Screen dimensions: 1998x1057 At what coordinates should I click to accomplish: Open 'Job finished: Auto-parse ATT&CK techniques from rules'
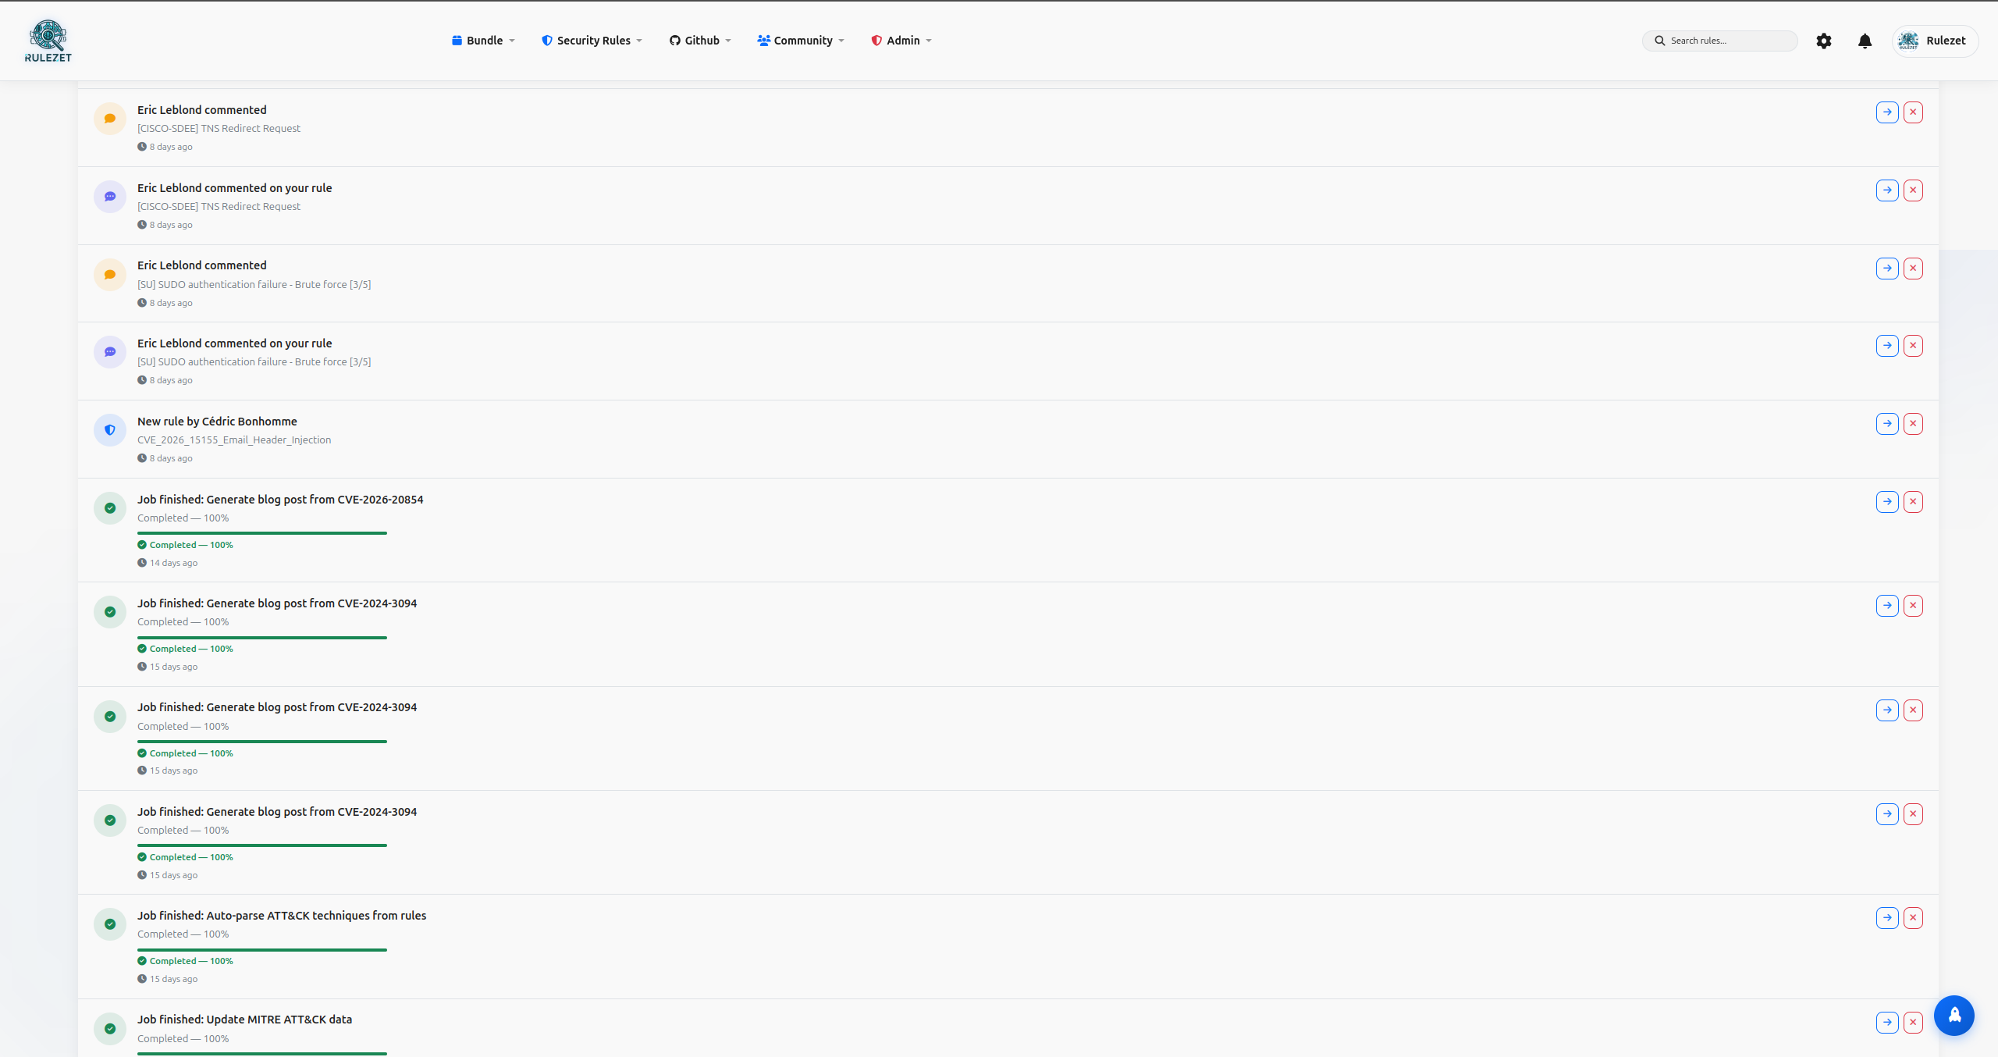[x=282, y=916]
